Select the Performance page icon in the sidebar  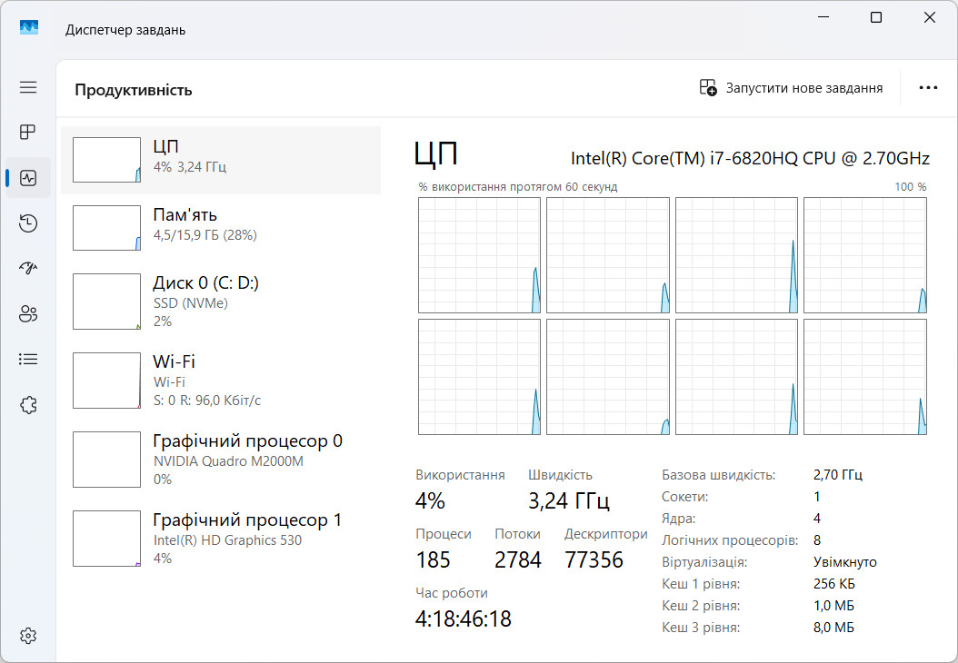pos(28,178)
